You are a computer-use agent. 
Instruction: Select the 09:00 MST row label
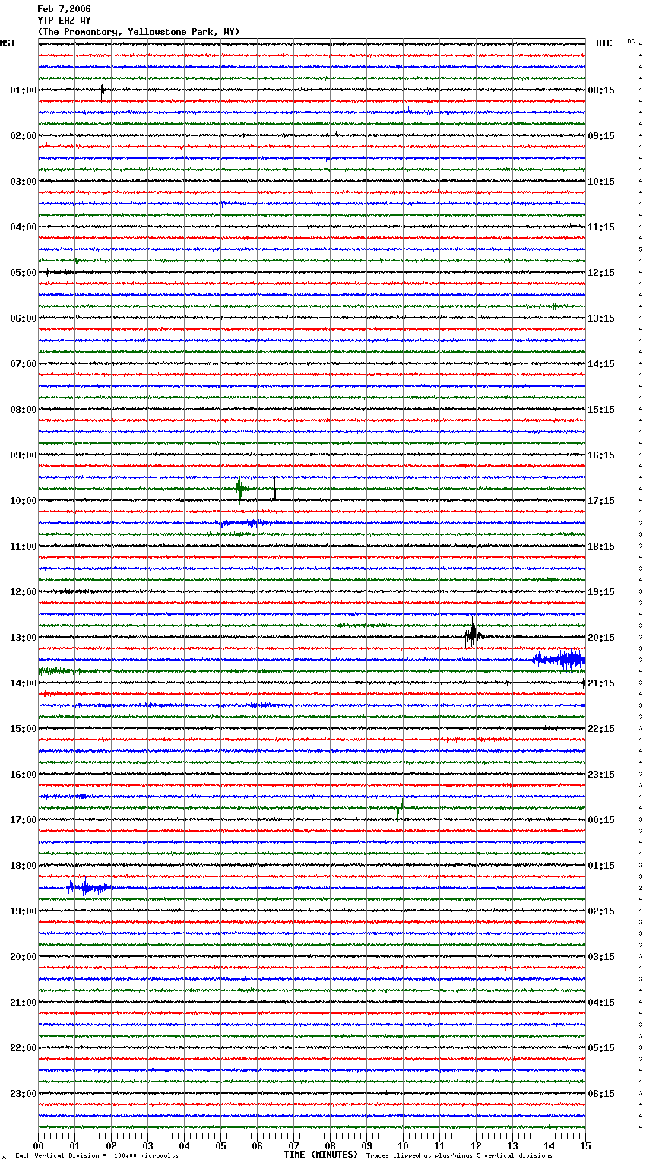[x=24, y=455]
